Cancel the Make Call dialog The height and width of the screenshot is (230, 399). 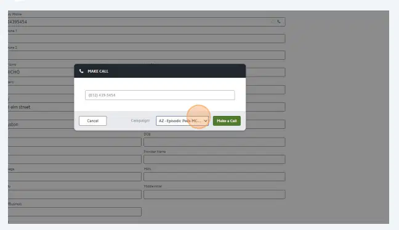tap(92, 121)
